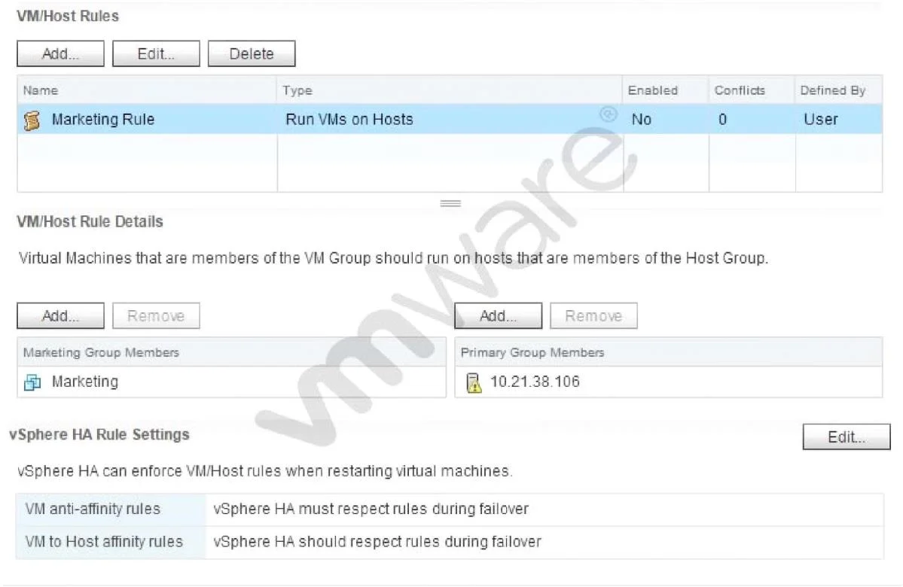Click the 'VM to Host affinity rules' label
This screenshot has width=903, height=587.
[104, 542]
